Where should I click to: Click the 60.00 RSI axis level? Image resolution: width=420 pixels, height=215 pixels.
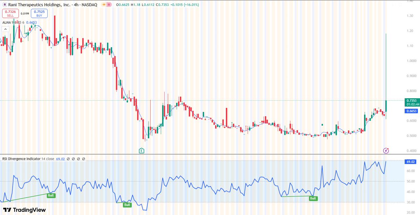[411, 171]
